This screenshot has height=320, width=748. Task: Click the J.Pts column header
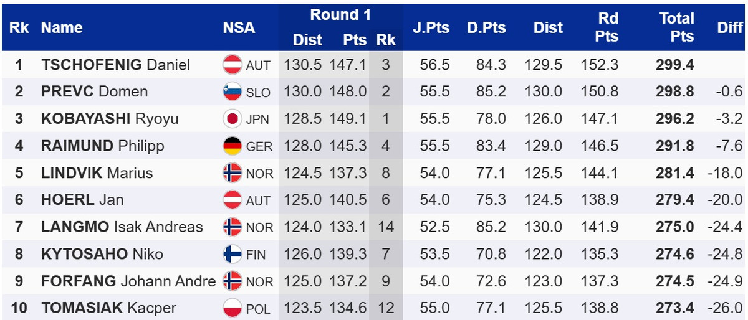click(x=431, y=27)
